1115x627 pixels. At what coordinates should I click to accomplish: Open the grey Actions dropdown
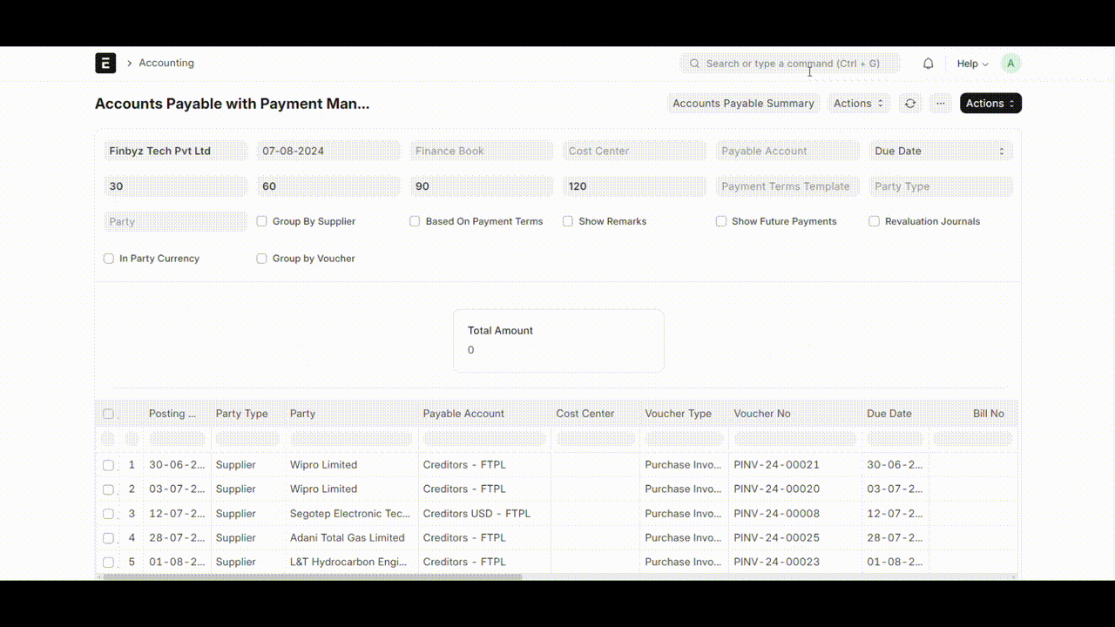tap(859, 103)
